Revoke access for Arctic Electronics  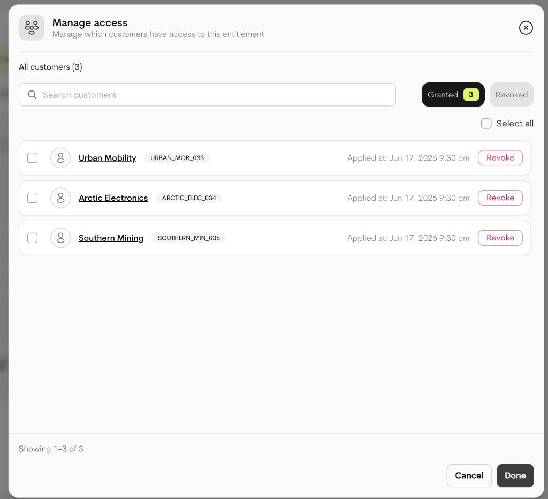tap(500, 198)
